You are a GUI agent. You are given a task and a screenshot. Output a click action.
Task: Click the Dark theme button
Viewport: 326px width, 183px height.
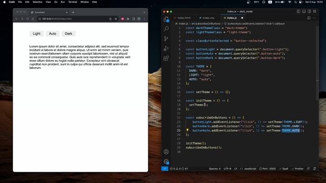(x=68, y=34)
